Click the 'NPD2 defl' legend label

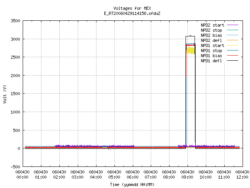(211, 40)
